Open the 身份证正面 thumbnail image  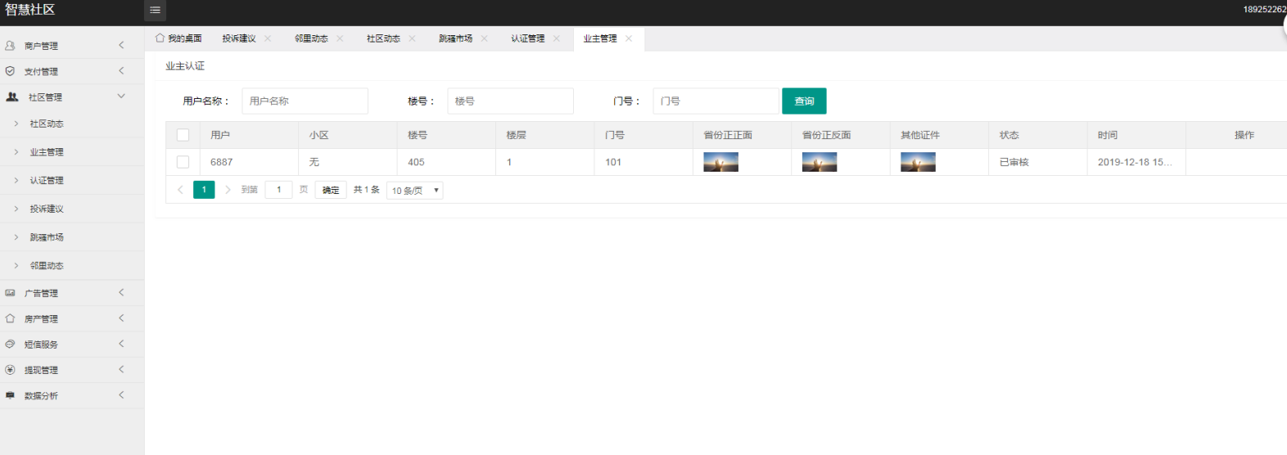[x=720, y=162]
